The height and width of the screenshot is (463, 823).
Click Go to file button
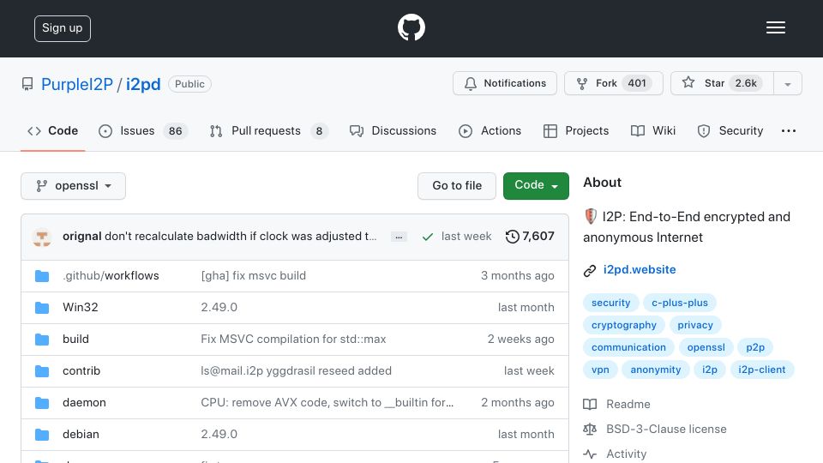(457, 186)
